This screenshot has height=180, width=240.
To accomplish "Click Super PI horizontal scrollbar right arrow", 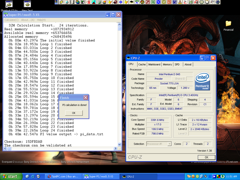I will [x=115, y=148].
